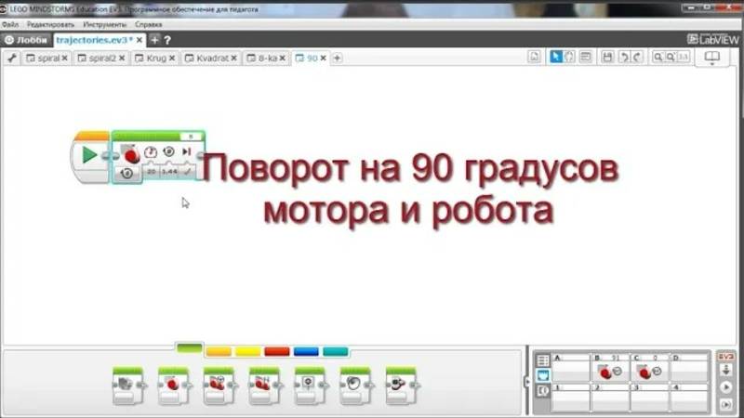Close the spiral2 program tab
The width and height of the screenshot is (744, 418).
[122, 58]
